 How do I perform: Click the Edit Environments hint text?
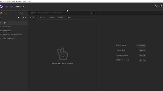[x=122, y=60]
